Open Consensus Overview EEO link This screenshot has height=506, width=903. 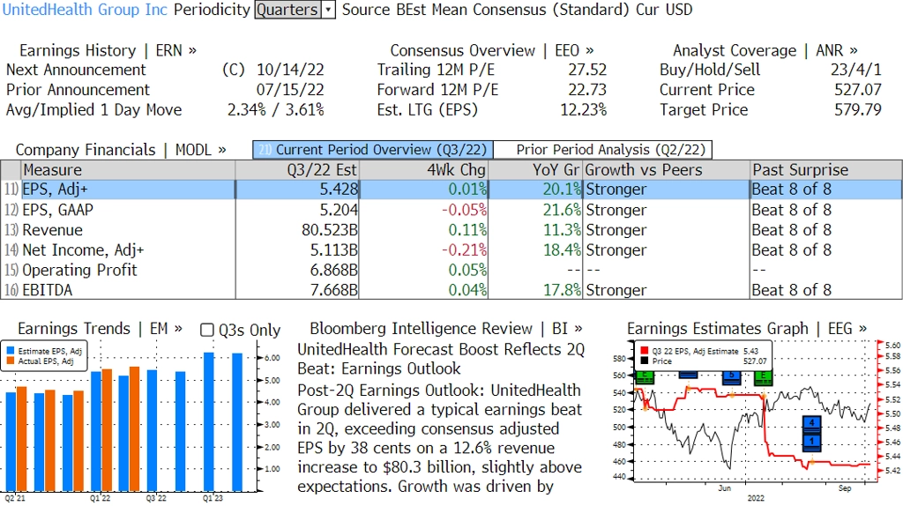pos(492,50)
